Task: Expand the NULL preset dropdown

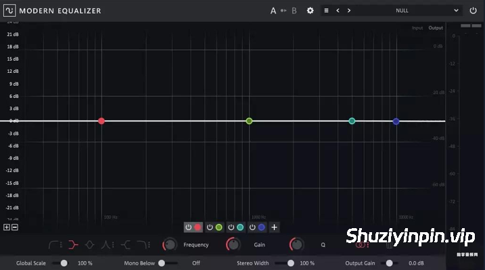Action: pyautogui.click(x=456, y=11)
